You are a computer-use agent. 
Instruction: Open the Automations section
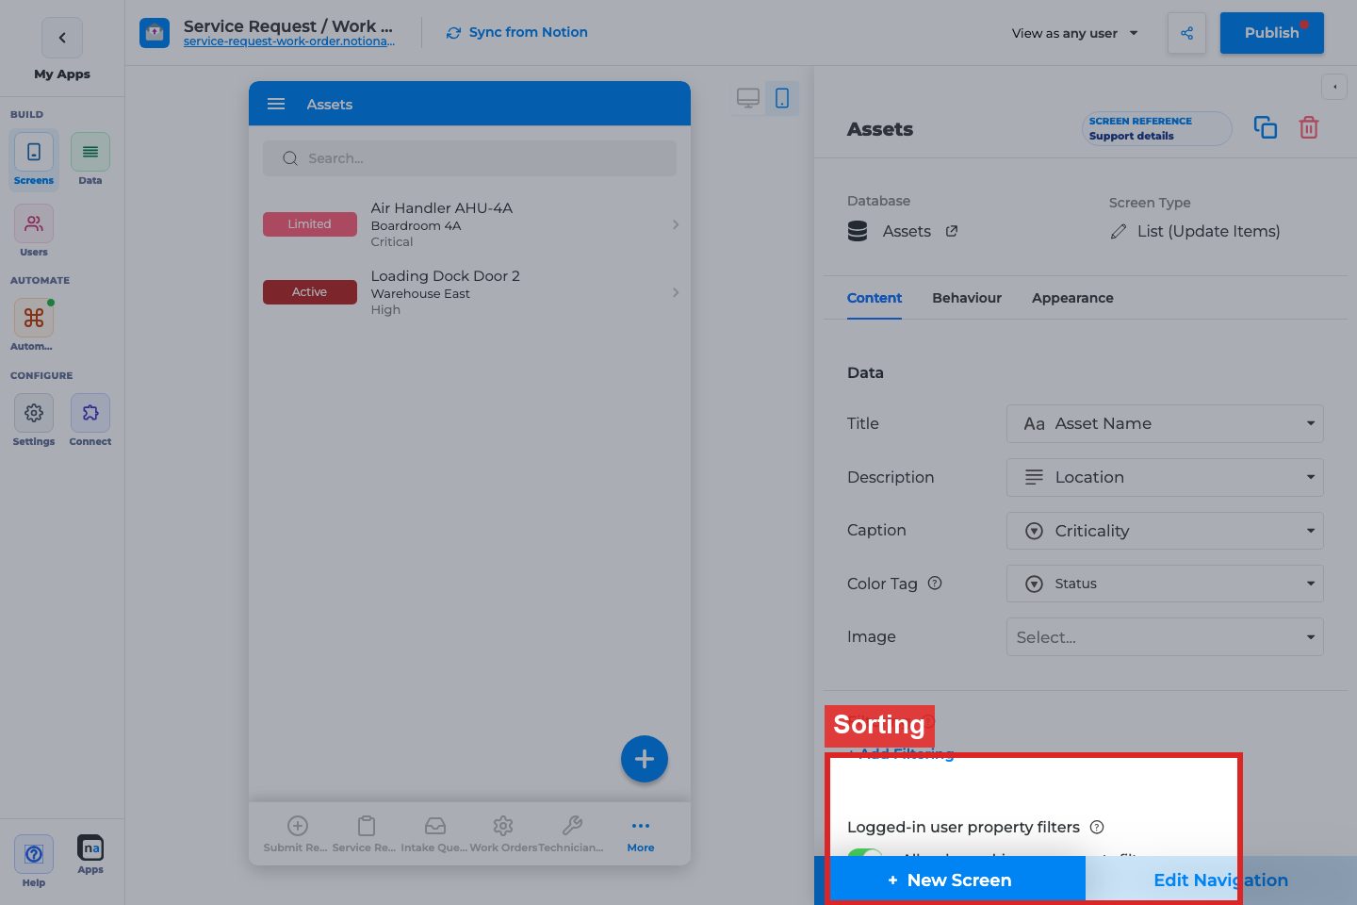pyautogui.click(x=34, y=326)
